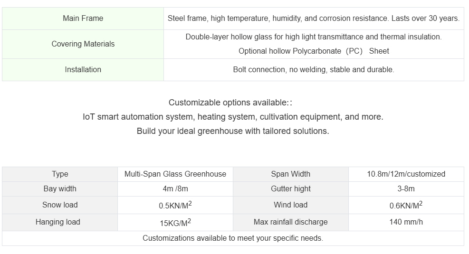Click the Covering Materials row label
Viewport: 469px width, 254px height.
pos(83,44)
